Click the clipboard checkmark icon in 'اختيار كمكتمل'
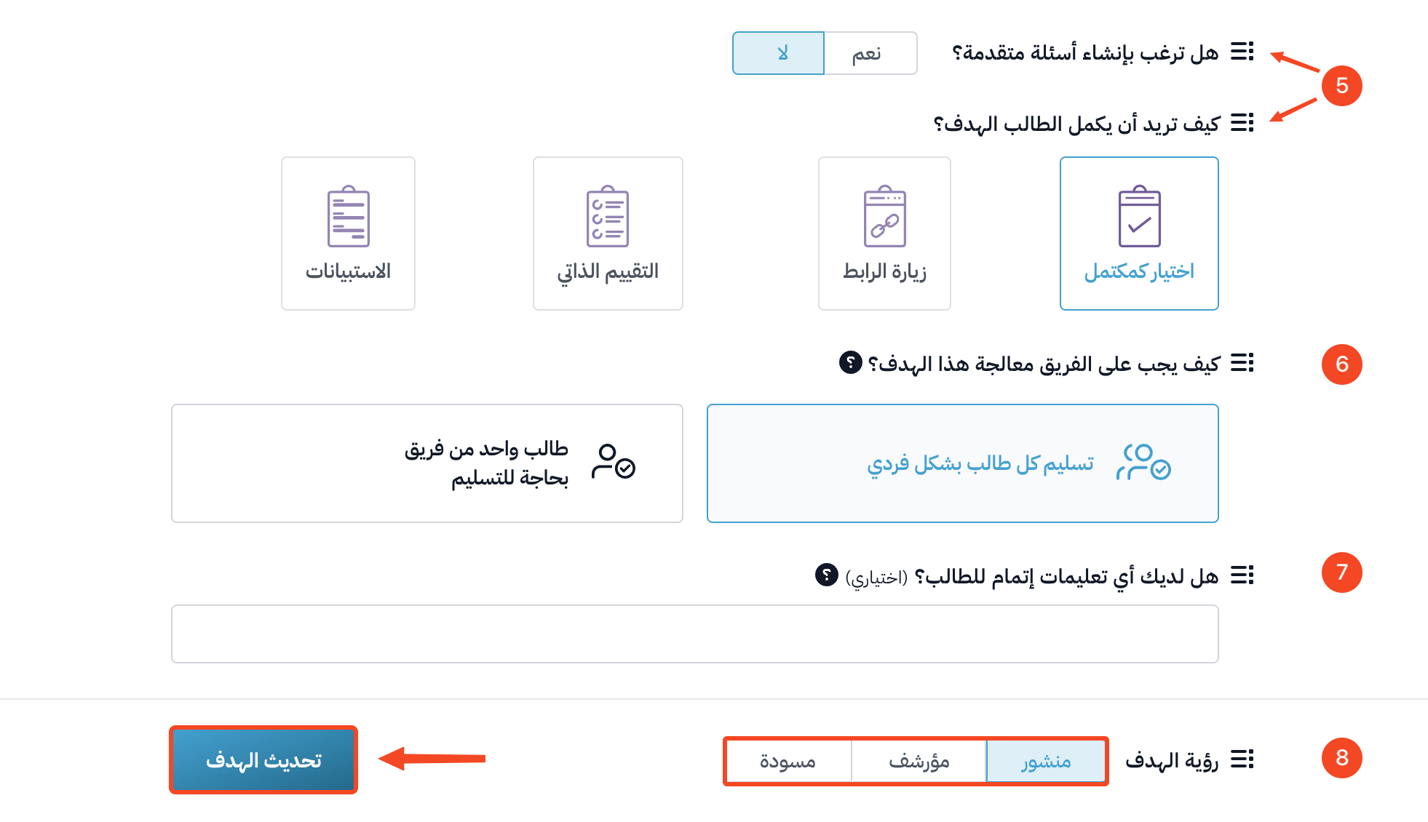This screenshot has height=822, width=1428. point(1139,217)
